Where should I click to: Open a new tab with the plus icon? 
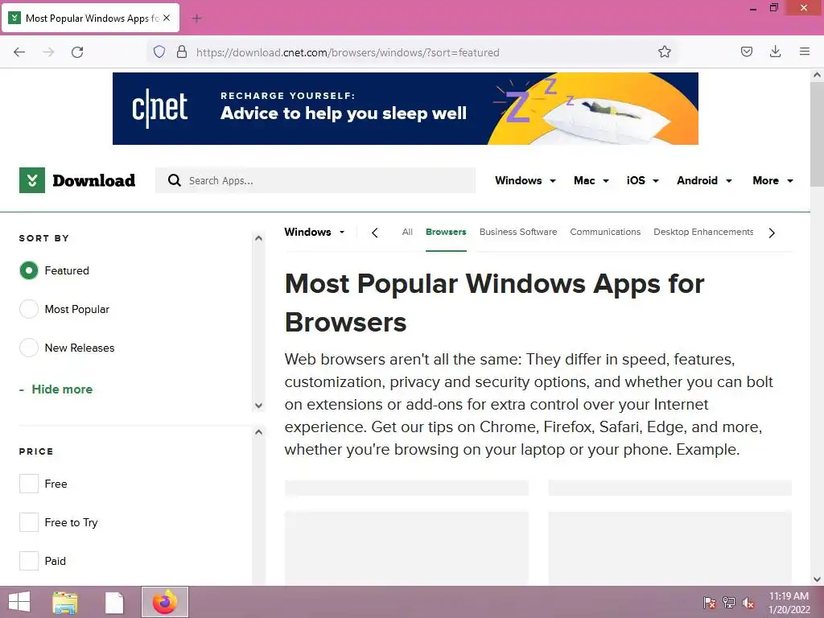pos(196,19)
